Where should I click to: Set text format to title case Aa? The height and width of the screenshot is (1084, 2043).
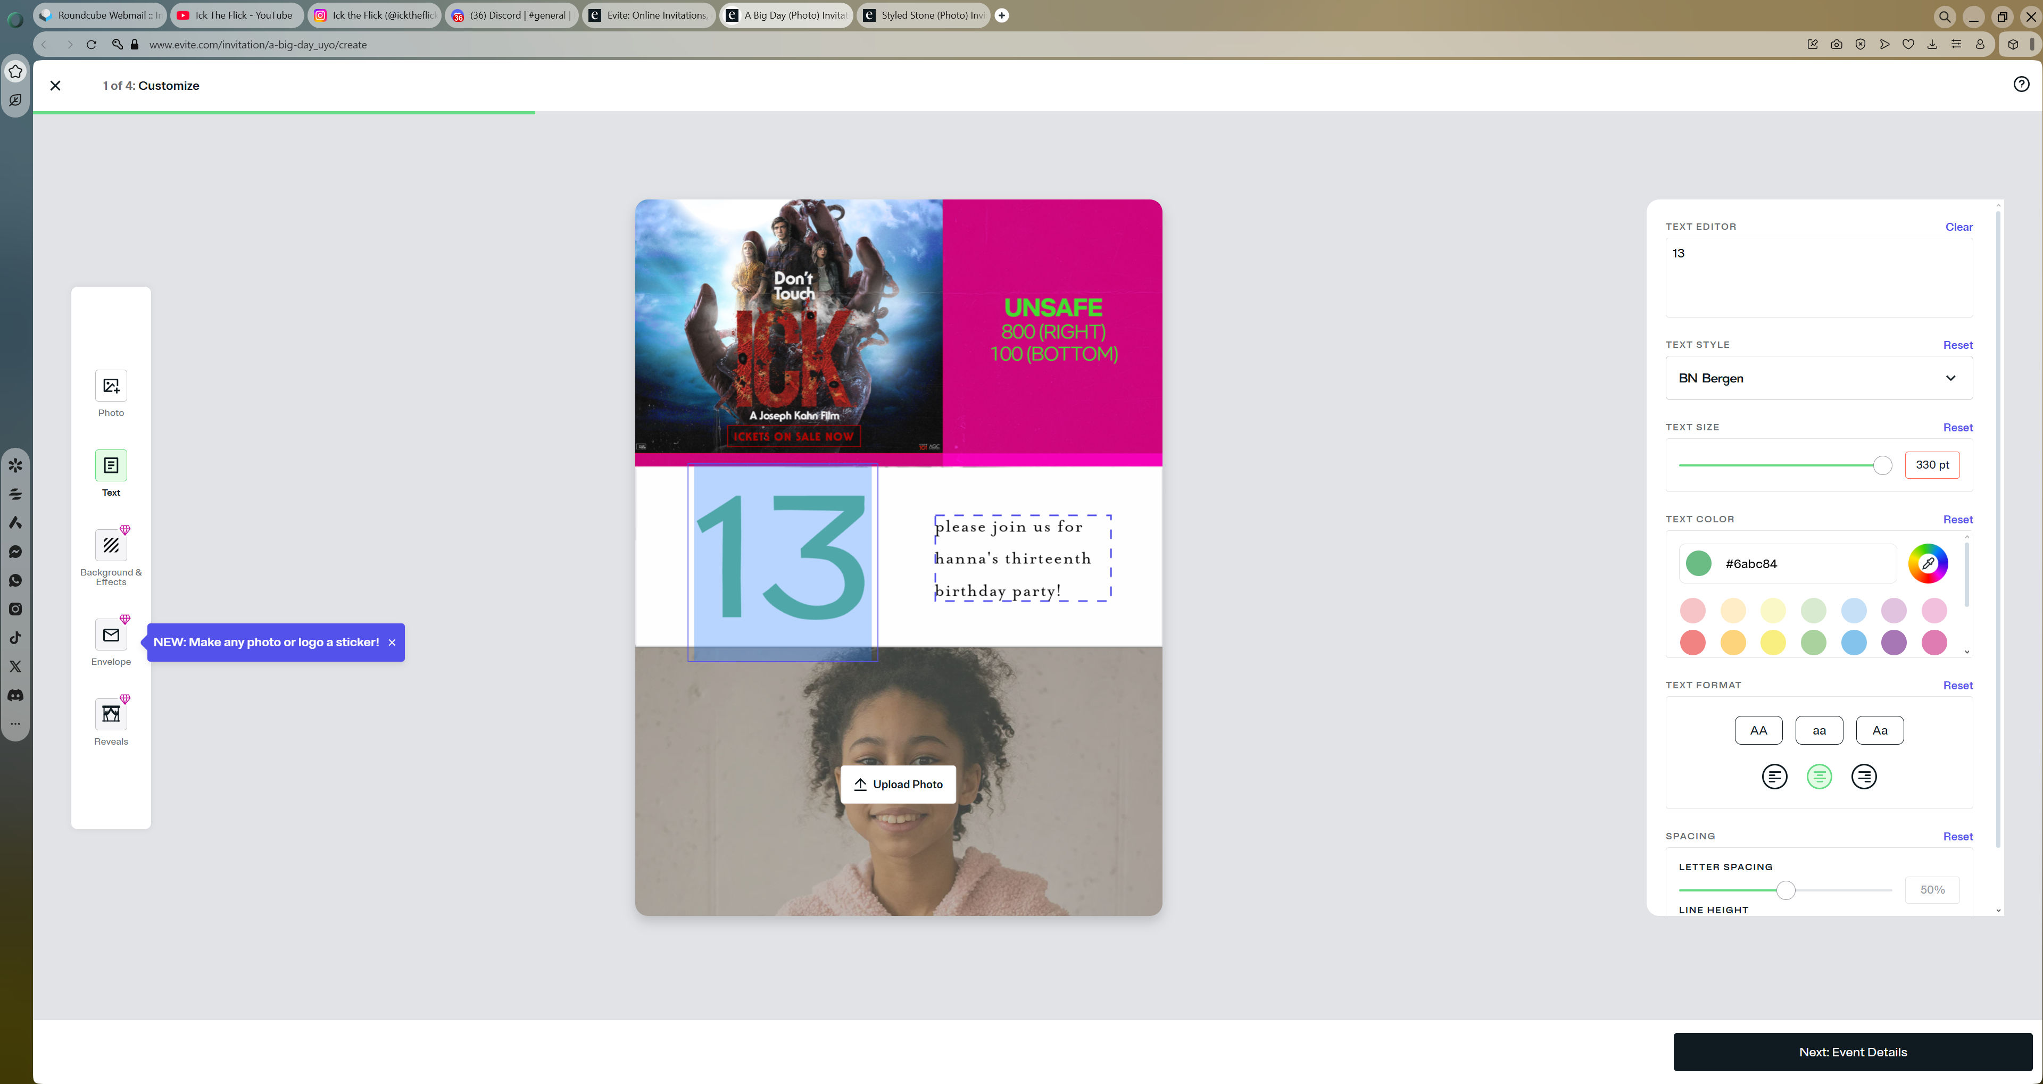coord(1880,730)
